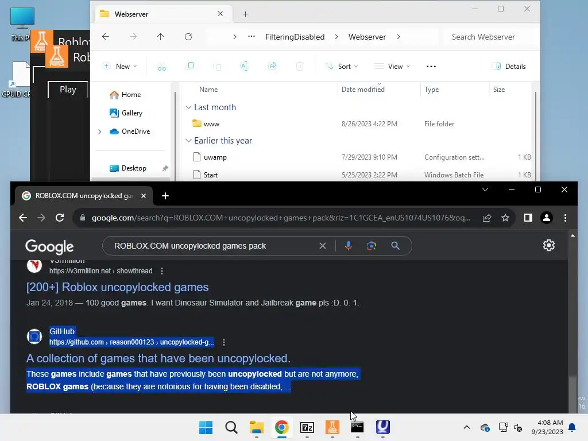588x441 pixels.
Task: Open Desktop in Explorer sidebar
Action: (128, 168)
